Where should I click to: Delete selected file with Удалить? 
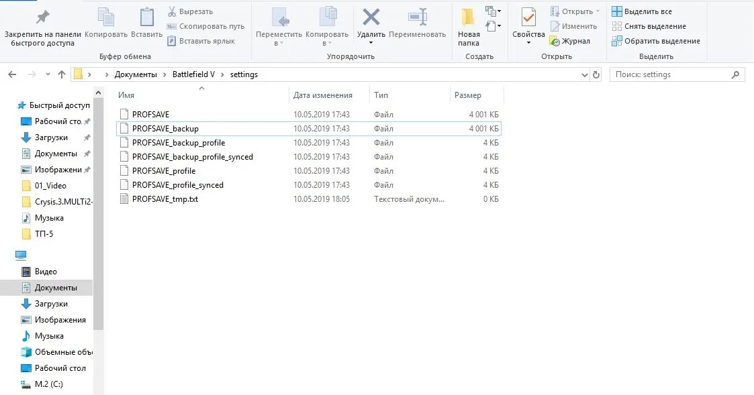[x=371, y=22]
